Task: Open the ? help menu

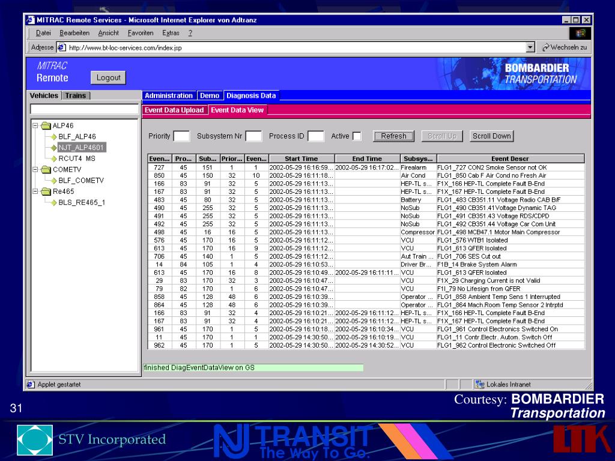Action: 190,33
